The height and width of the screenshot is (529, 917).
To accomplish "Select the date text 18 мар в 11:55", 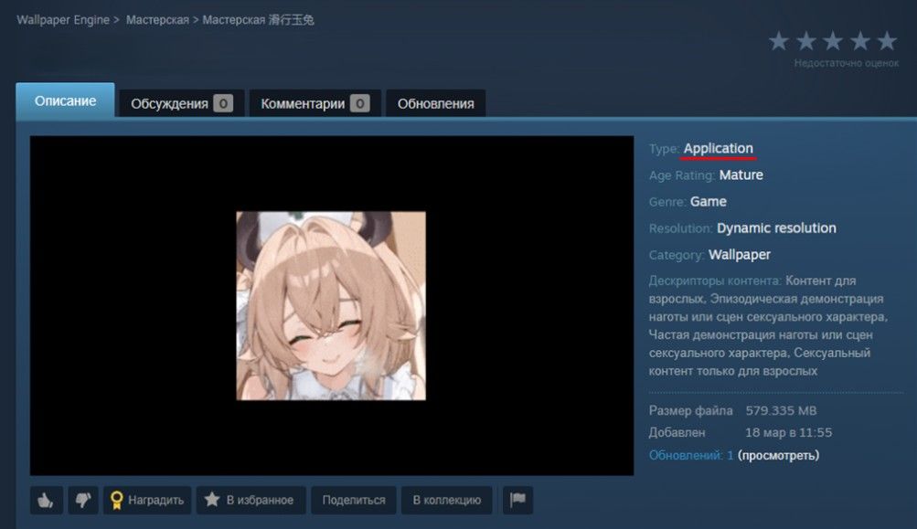I will point(788,432).
